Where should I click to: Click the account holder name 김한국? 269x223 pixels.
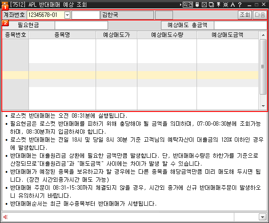[127, 15]
